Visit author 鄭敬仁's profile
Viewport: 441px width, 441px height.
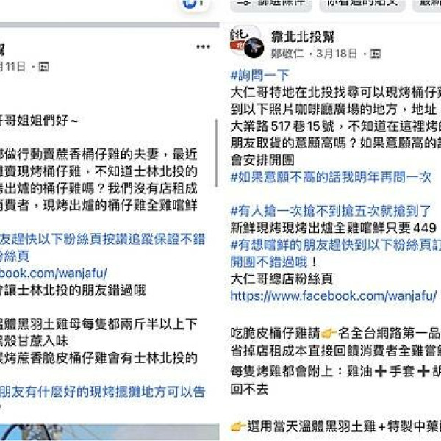coord(287,54)
